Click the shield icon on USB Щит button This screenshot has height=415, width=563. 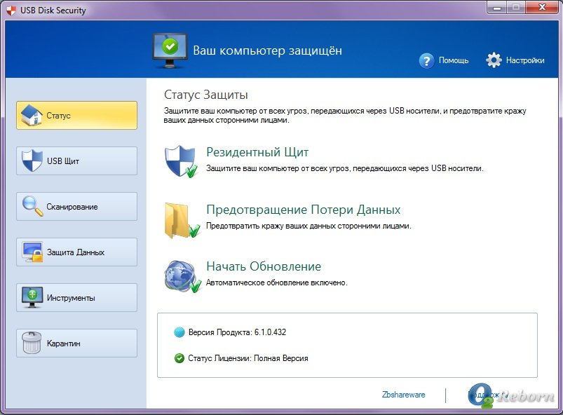32,161
